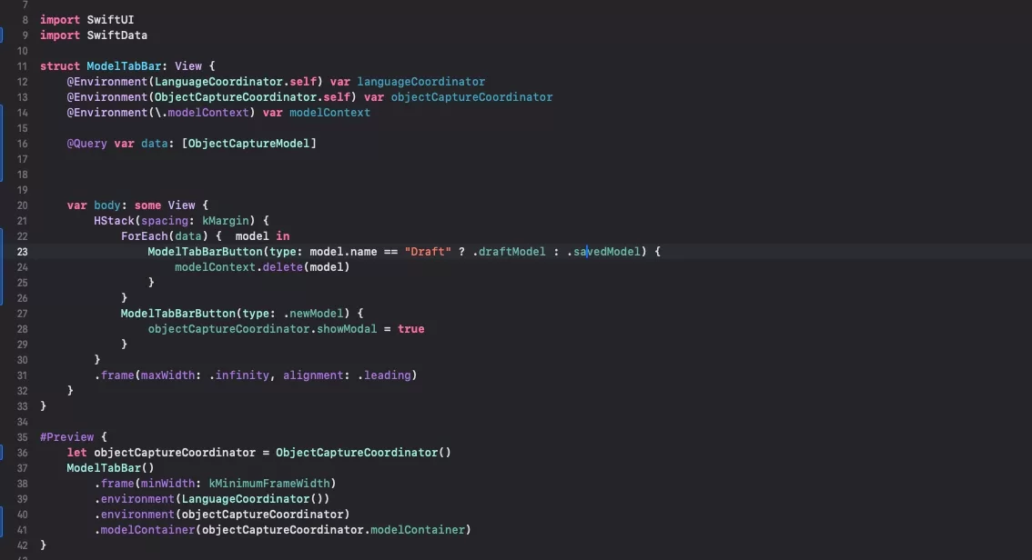Viewport: 1032px width, 560px height.
Task: Click the "spacing" parameter label on line 21
Action: click(x=165, y=221)
